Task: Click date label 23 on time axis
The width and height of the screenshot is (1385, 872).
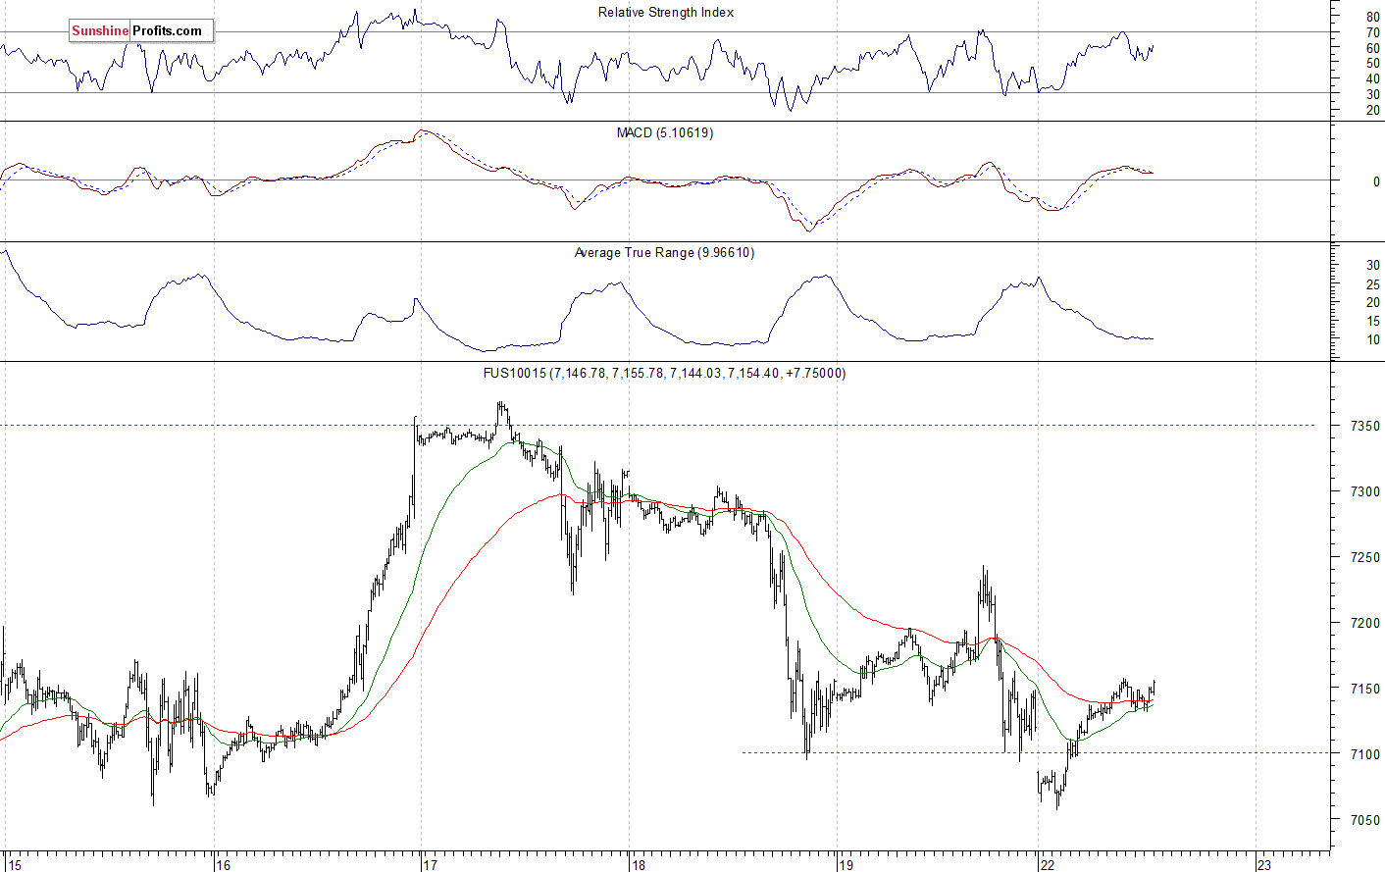Action: pos(1264,865)
